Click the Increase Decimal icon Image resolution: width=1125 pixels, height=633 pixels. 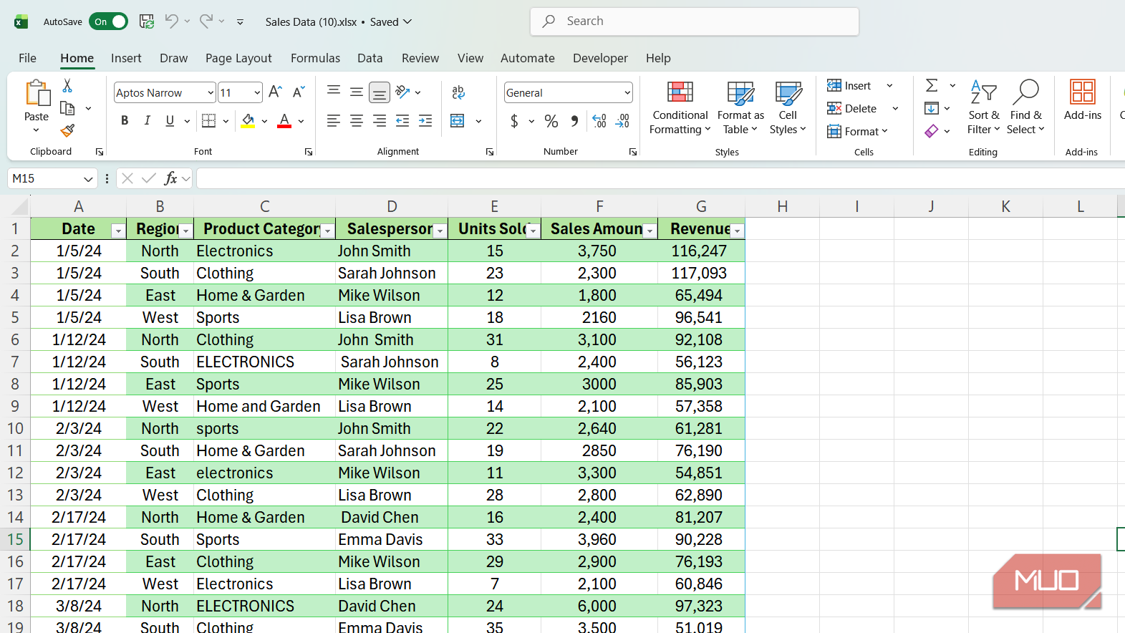coord(599,121)
